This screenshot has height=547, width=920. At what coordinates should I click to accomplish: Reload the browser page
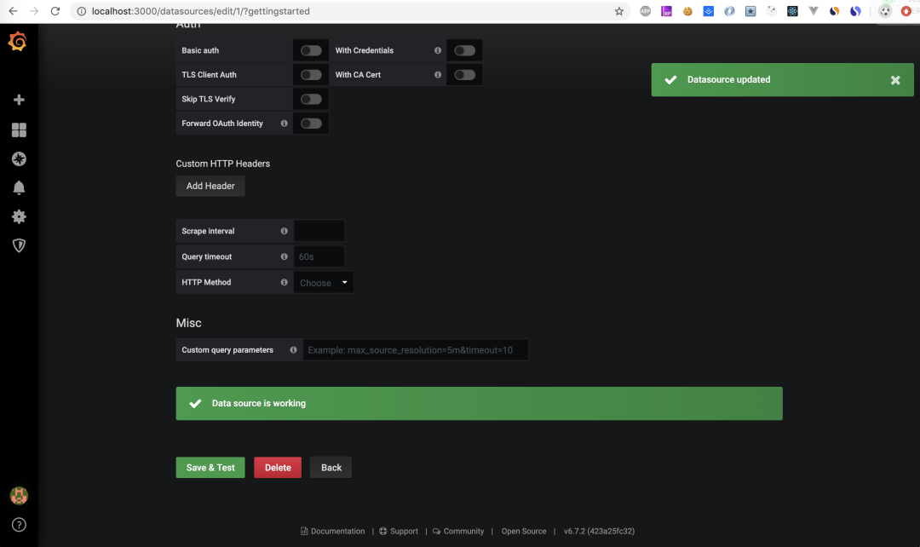(x=55, y=11)
